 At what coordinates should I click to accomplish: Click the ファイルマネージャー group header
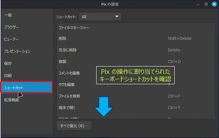(x=136, y=28)
